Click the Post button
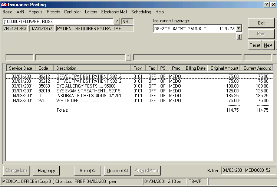277x187 pixels. (x=261, y=34)
